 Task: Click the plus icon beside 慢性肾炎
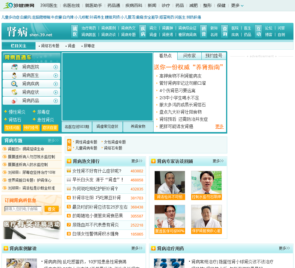click(x=6, y=112)
